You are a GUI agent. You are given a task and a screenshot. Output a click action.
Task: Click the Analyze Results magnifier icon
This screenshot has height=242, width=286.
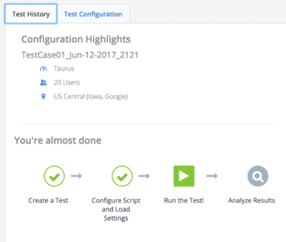(258, 176)
